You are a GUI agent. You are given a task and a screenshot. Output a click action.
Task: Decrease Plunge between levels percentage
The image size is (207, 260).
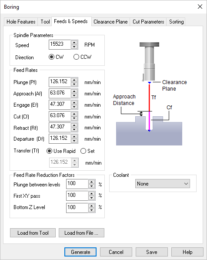(92, 186)
